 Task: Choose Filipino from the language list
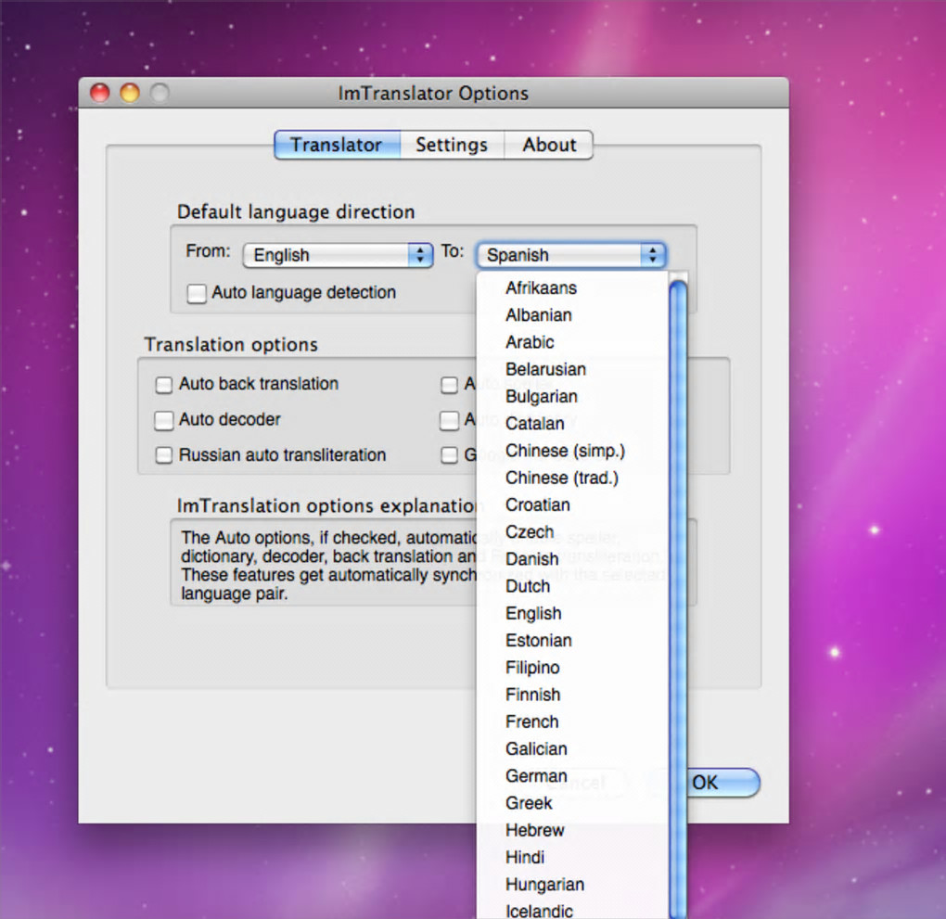click(573, 668)
